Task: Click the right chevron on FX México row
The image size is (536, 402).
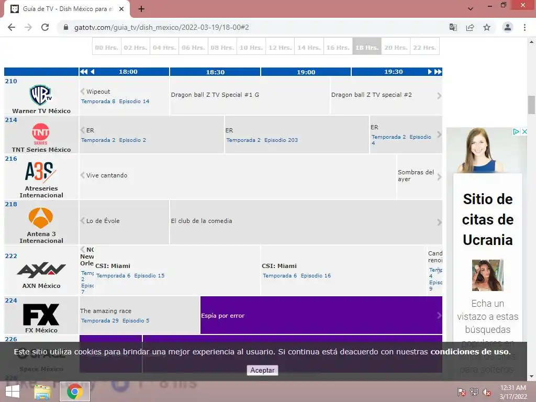Action: (x=439, y=316)
